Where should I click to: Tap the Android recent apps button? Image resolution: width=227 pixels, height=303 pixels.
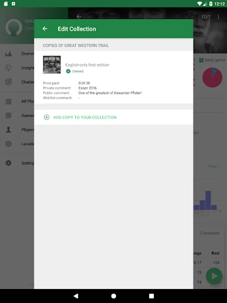(152, 296)
